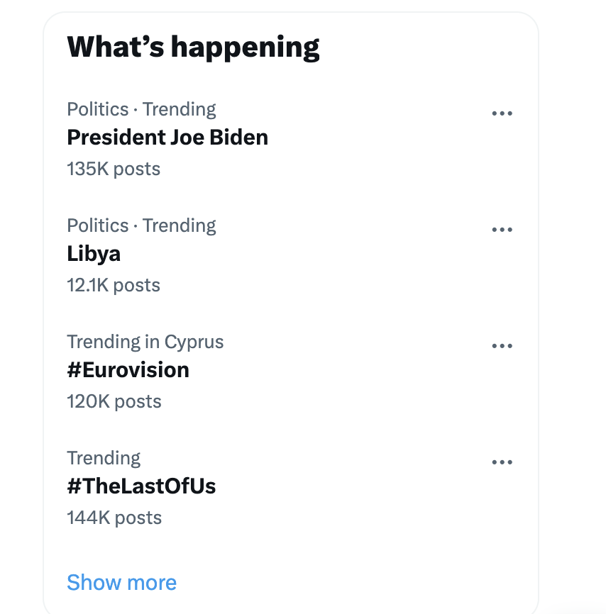Click the Show more link
This screenshot has height=614, width=606.
coord(121,582)
